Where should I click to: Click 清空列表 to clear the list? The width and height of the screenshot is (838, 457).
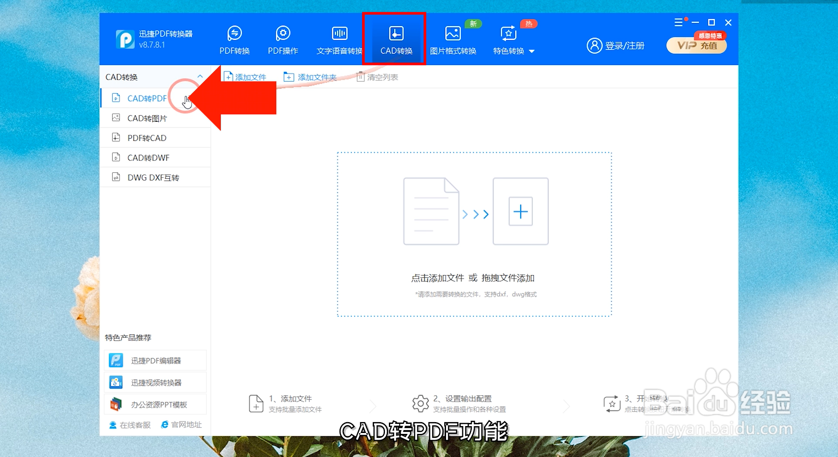coord(377,77)
